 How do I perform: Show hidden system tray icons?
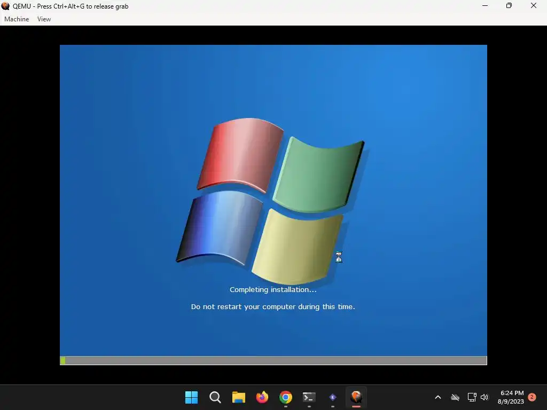point(438,397)
